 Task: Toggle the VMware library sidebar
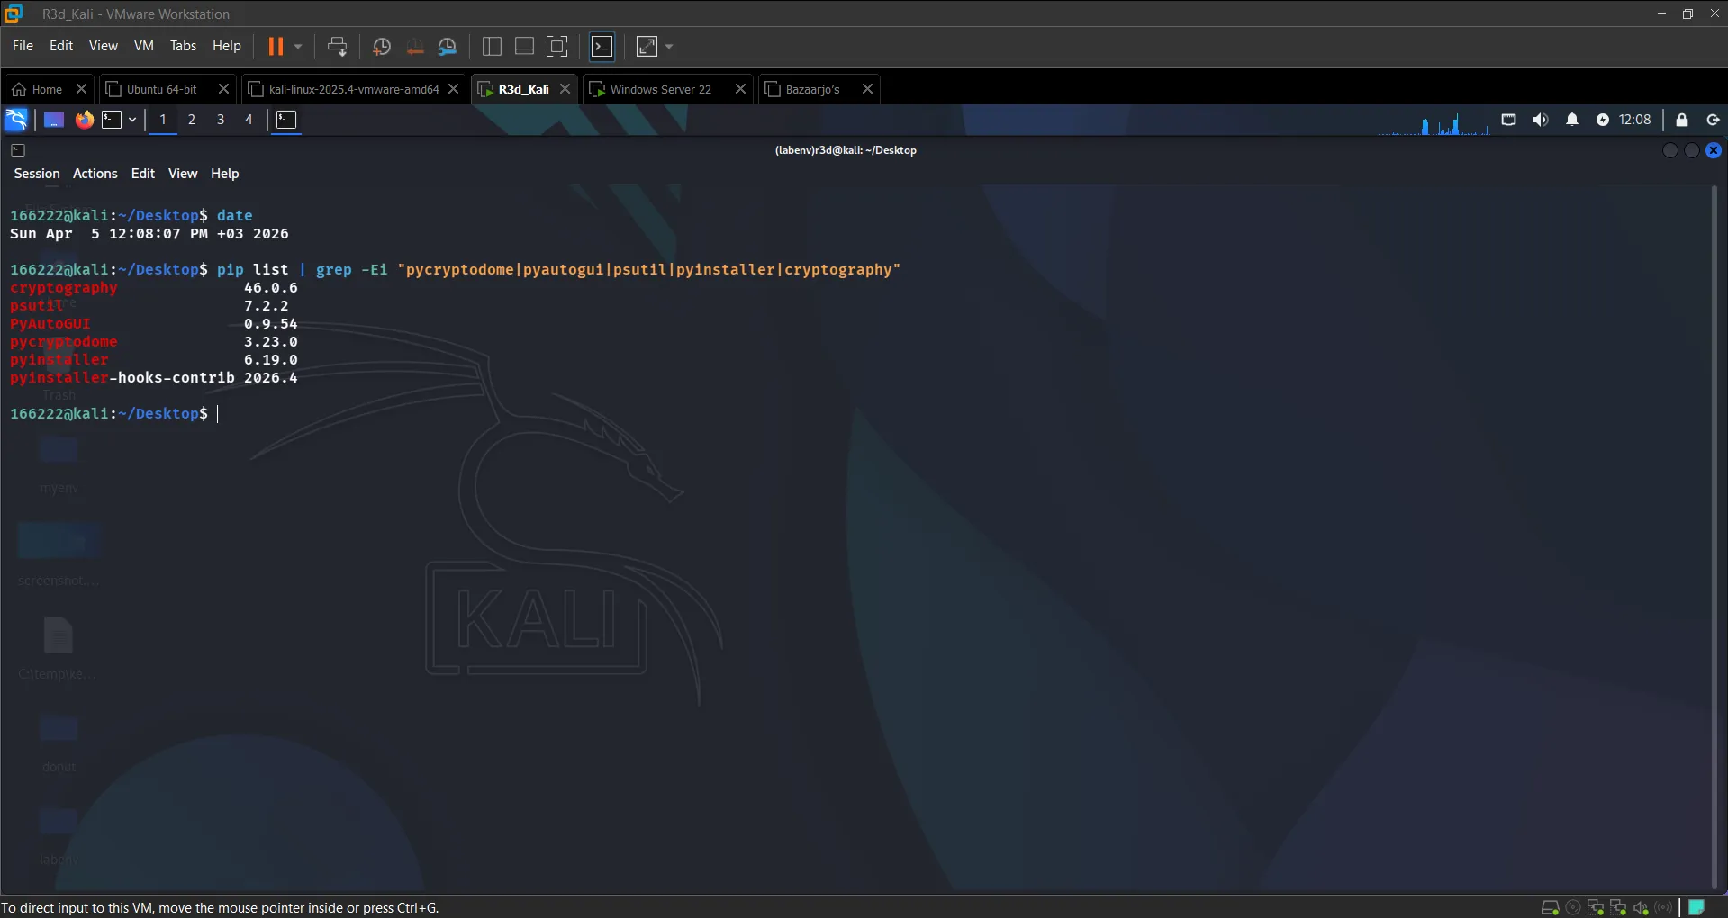(x=492, y=47)
